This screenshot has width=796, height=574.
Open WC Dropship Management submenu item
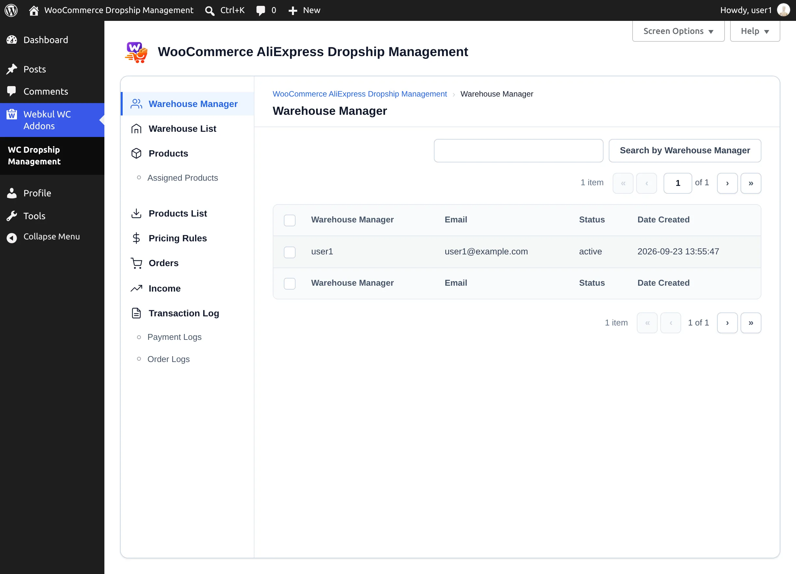click(34, 156)
